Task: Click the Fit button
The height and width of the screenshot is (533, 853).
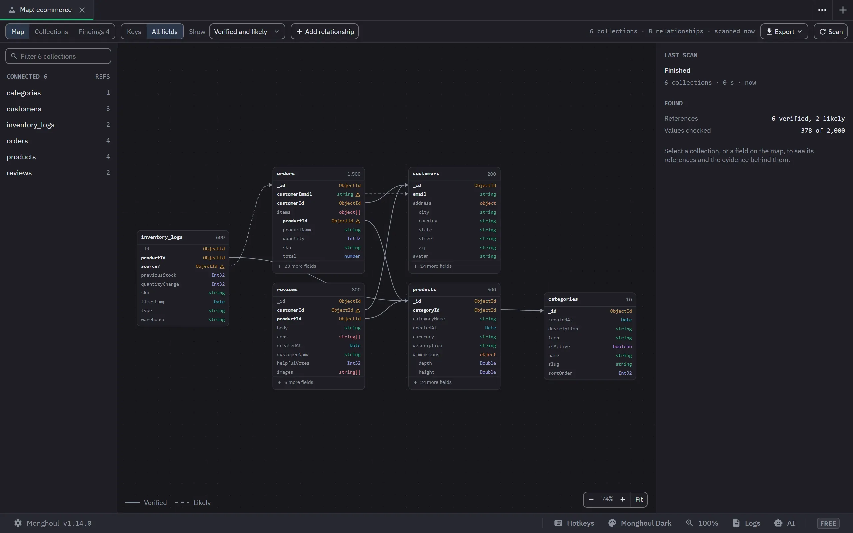Action: click(639, 499)
